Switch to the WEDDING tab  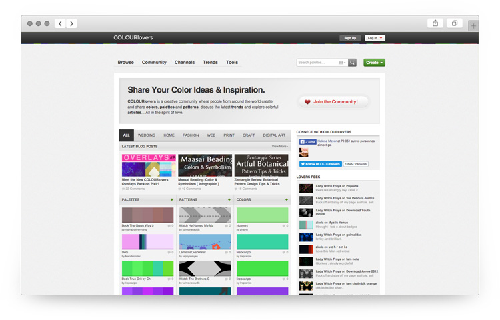point(147,135)
